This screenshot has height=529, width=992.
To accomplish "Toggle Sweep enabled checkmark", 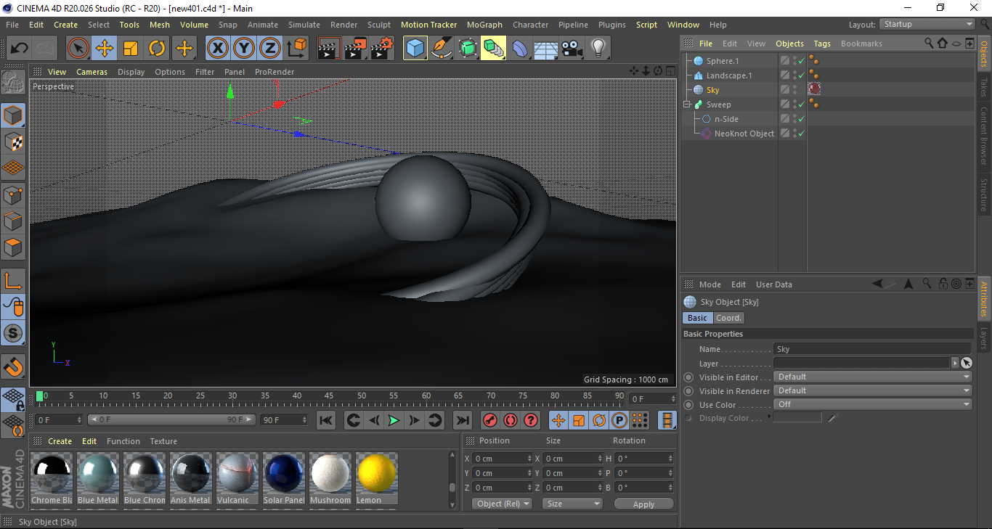I will (801, 104).
